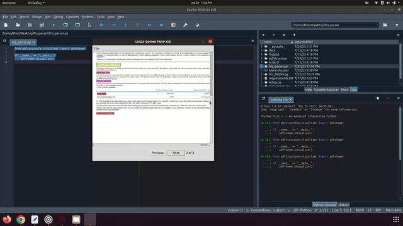Image resolution: width=403 pixels, height=226 pixels.
Task: Click the Run selection or current line icon
Action: tap(89, 25)
